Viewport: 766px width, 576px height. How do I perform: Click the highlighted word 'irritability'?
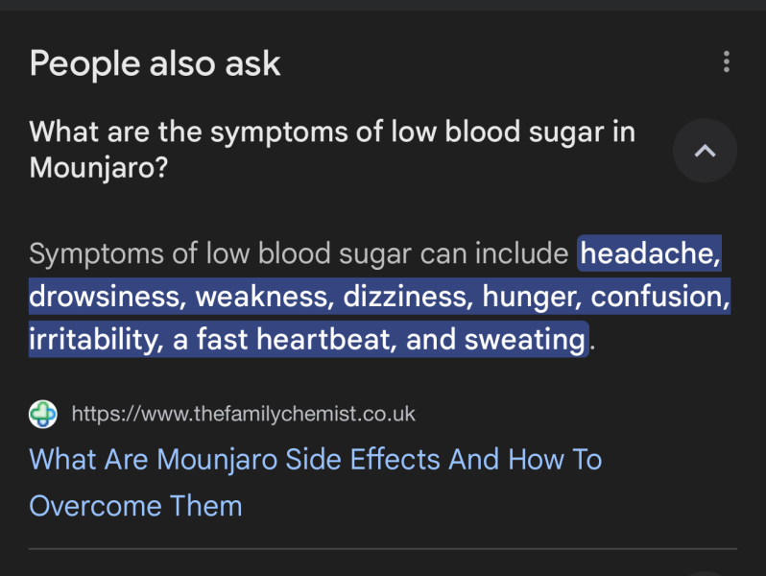click(93, 339)
